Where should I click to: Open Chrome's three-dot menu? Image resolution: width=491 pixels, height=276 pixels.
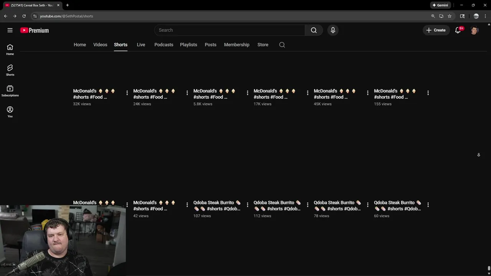485,16
